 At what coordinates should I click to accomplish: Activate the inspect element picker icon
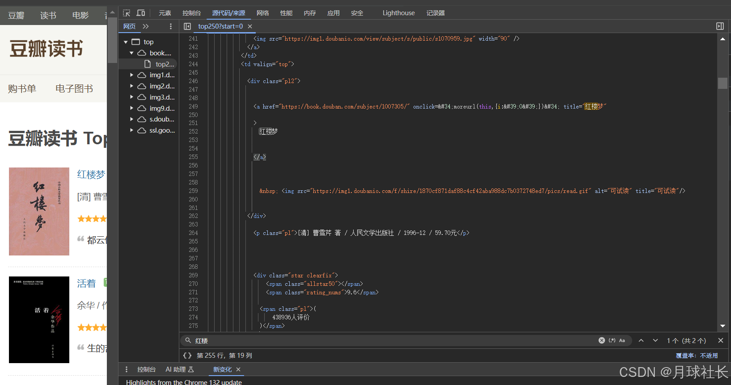pyautogui.click(x=127, y=13)
